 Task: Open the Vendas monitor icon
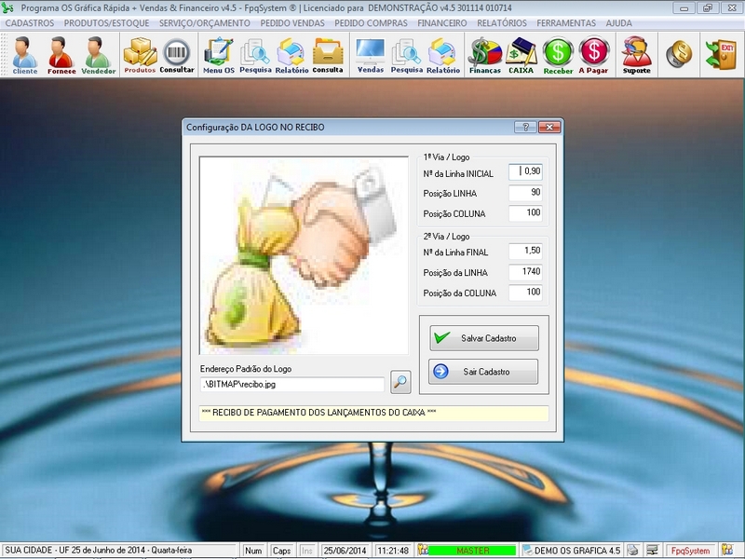[371, 55]
